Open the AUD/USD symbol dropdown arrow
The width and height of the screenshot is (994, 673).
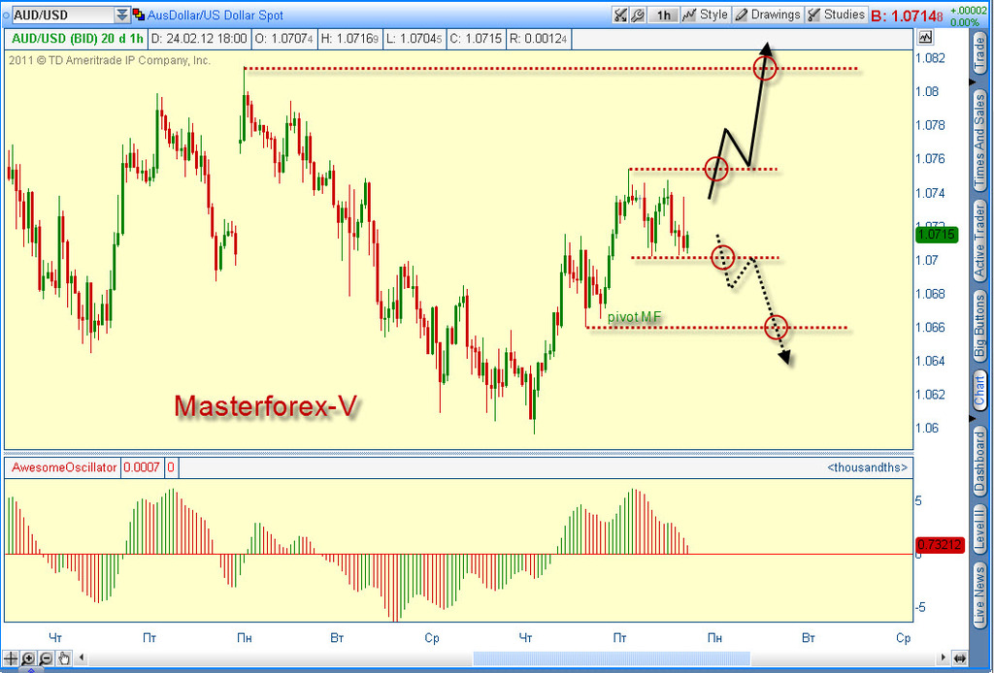(121, 15)
